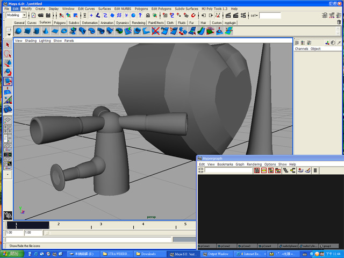
Task: Open the viewport Shading menu
Action: [x=31, y=41]
